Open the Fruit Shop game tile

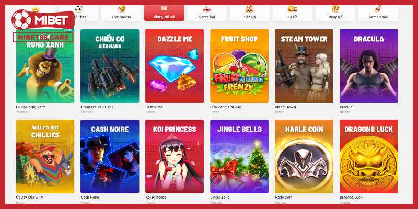pos(239,66)
